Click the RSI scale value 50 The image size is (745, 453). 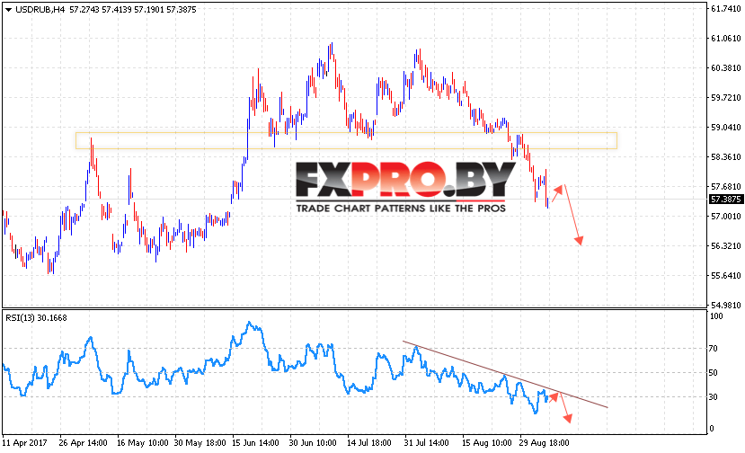[713, 373]
